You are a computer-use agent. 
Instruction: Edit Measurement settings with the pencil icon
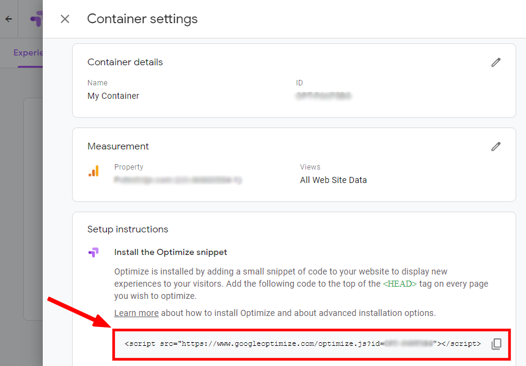click(495, 146)
